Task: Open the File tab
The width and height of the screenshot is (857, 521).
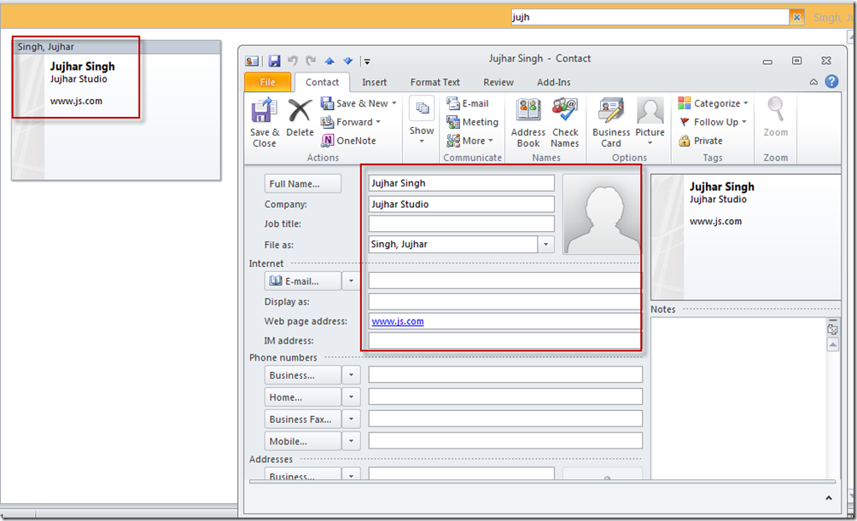Action: tap(267, 83)
